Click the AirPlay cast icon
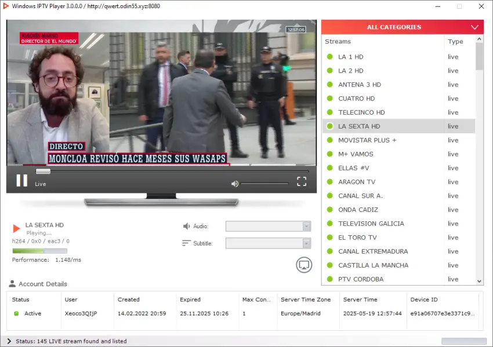The image size is (493, 347). [304, 265]
